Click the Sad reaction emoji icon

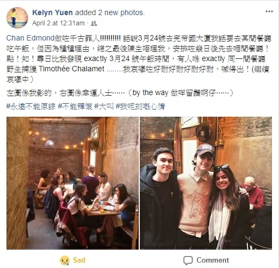65,260
